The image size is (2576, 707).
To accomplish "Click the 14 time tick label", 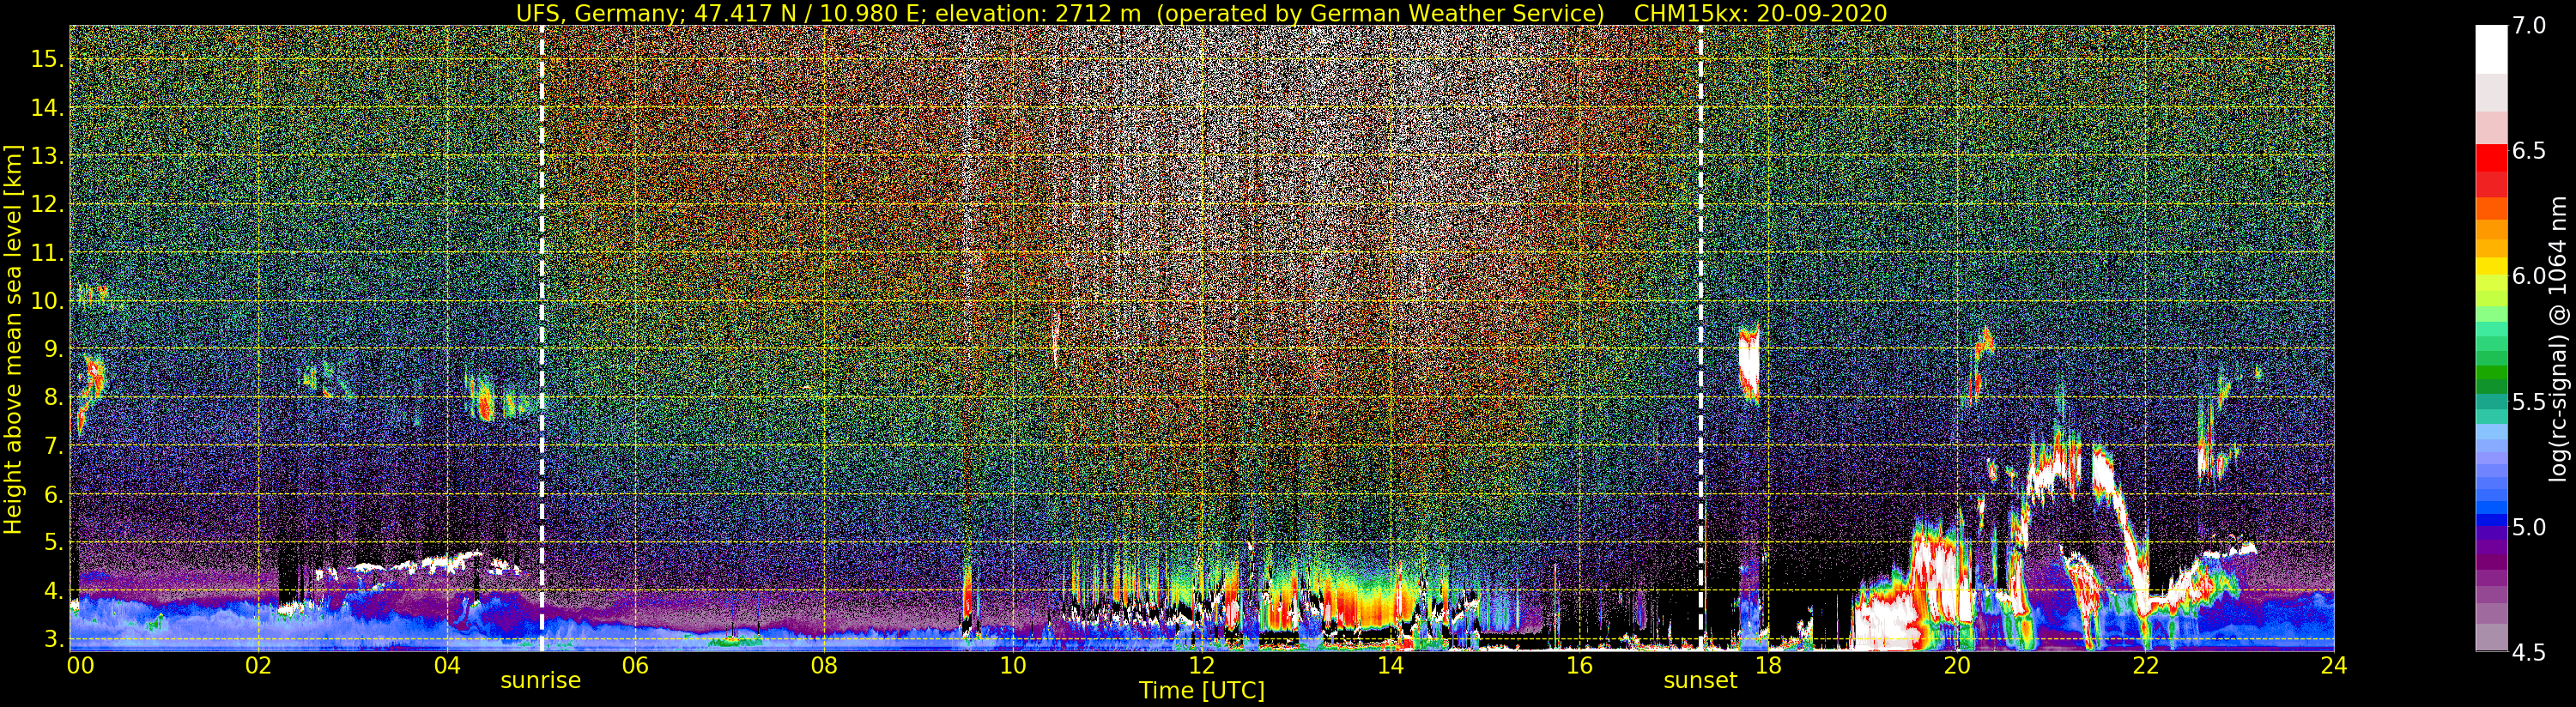I will point(1390,666).
